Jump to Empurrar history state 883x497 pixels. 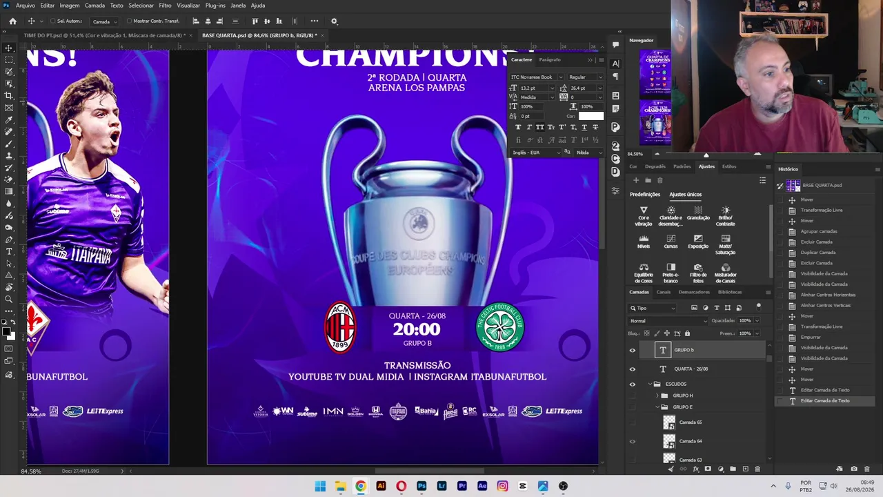pyautogui.click(x=811, y=338)
